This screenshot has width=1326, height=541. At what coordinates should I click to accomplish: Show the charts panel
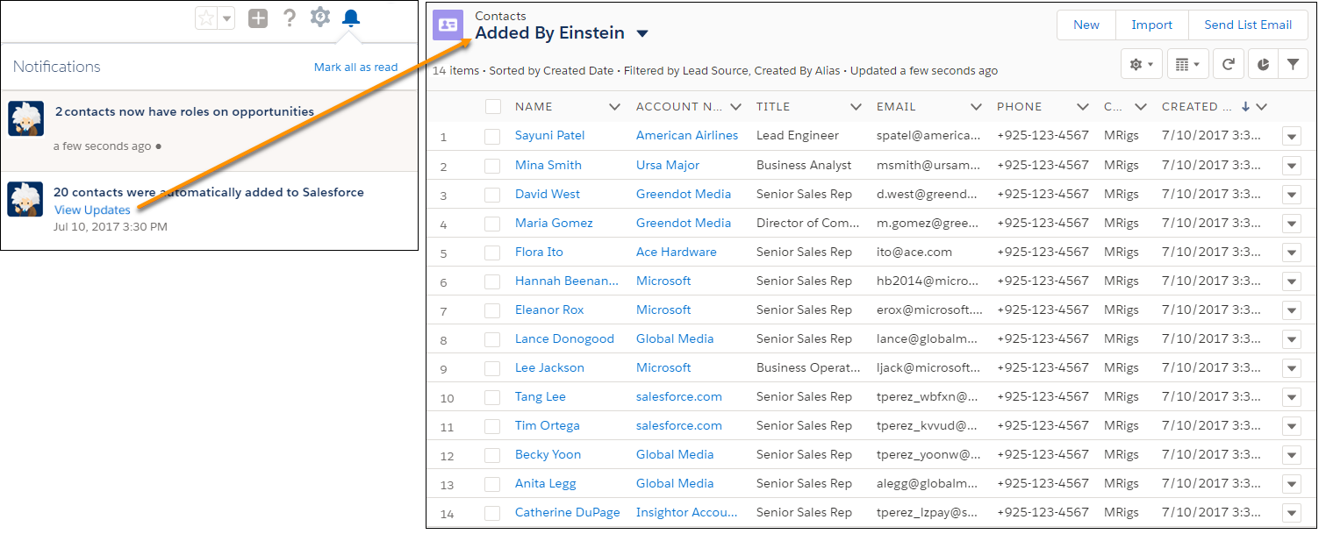1262,64
